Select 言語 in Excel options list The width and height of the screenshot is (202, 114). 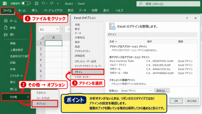click(x=77, y=47)
